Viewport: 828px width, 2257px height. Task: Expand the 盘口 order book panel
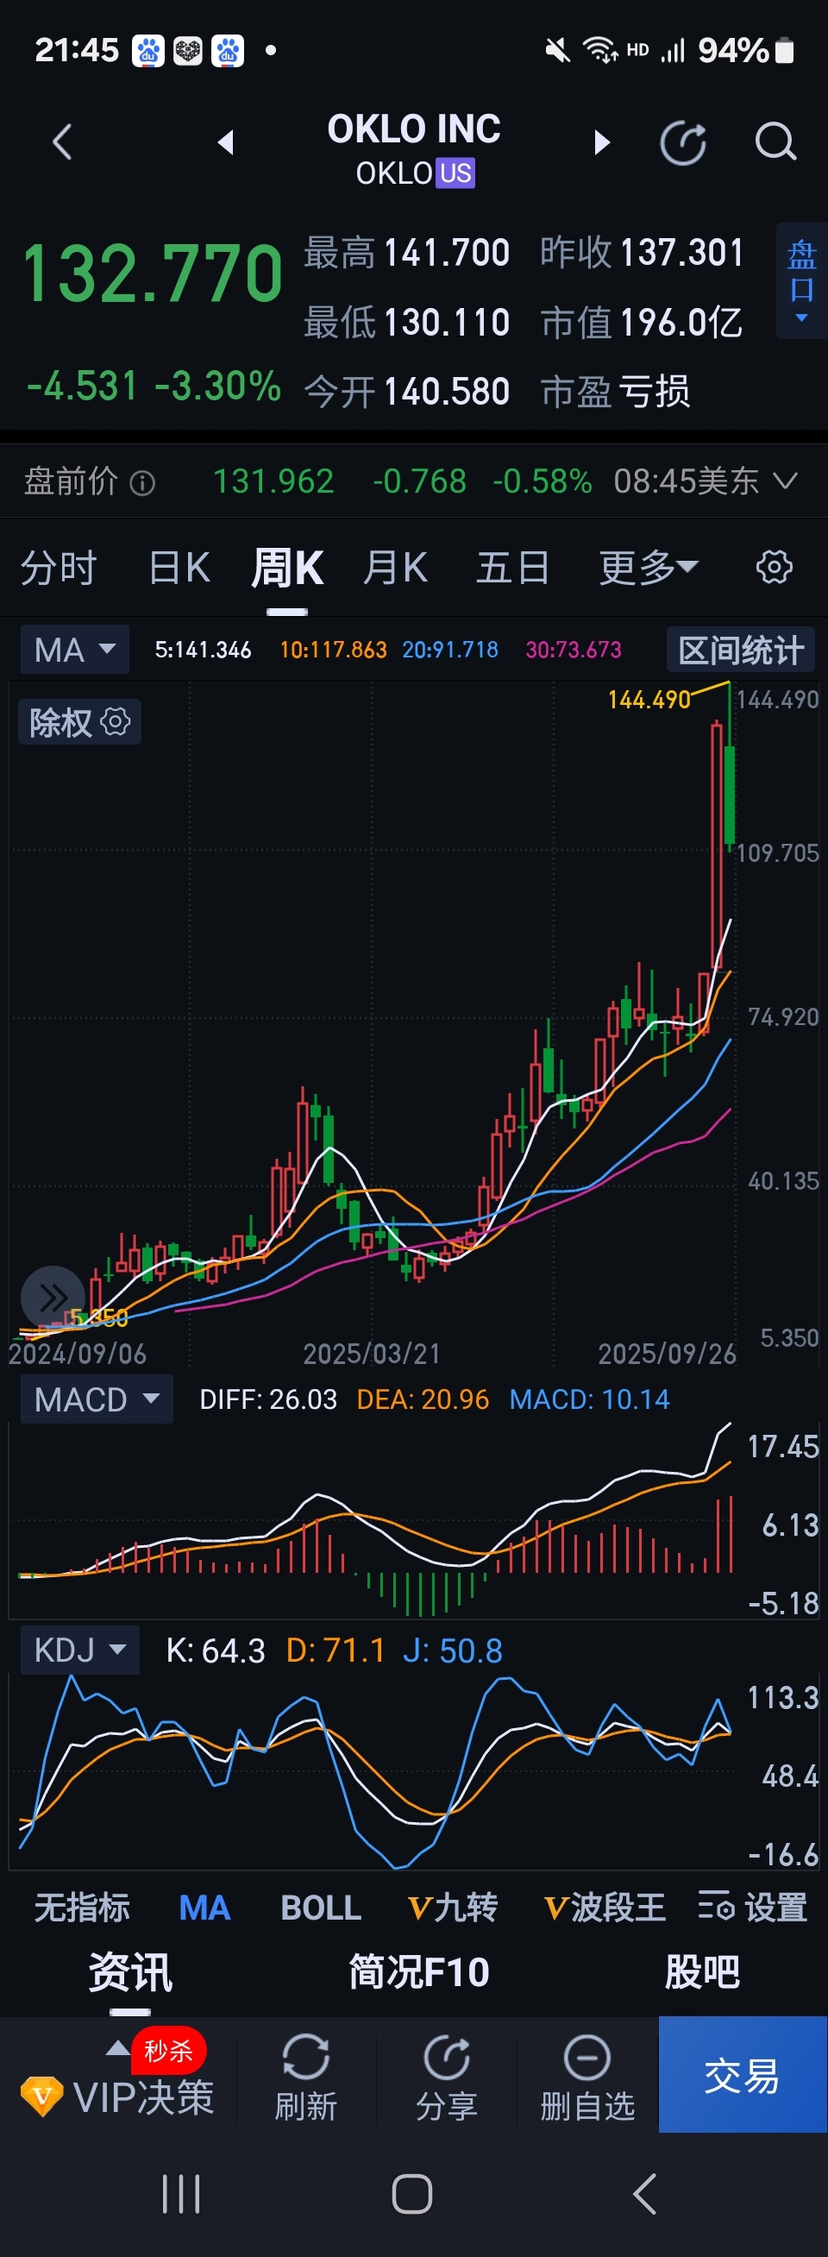(x=801, y=280)
